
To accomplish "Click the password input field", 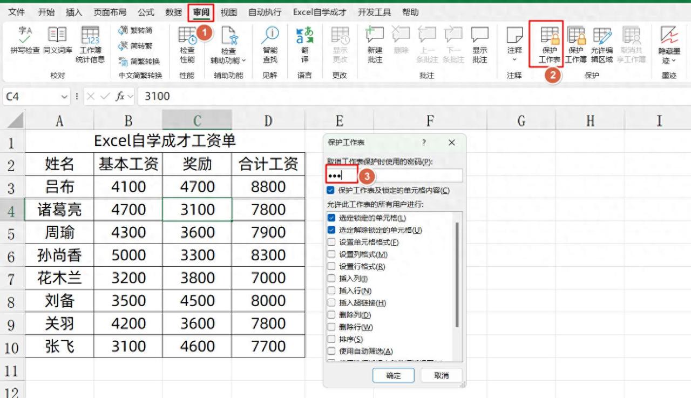I will tap(395, 176).
